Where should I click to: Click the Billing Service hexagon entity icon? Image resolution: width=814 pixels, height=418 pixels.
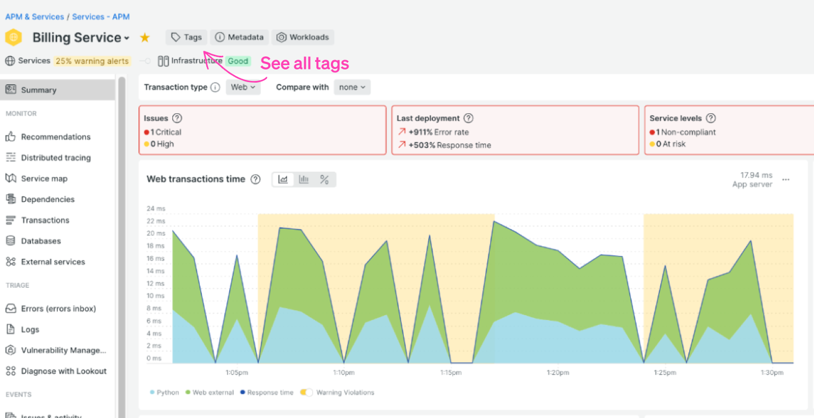coord(14,38)
